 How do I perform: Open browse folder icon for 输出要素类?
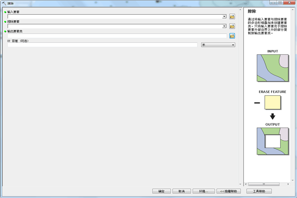[232, 36]
